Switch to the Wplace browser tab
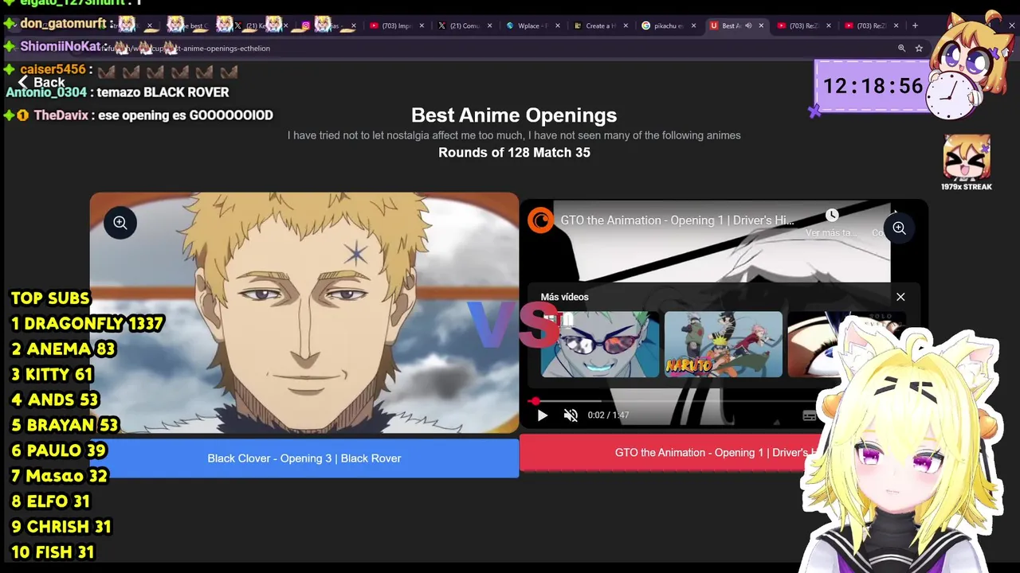 tap(532, 25)
